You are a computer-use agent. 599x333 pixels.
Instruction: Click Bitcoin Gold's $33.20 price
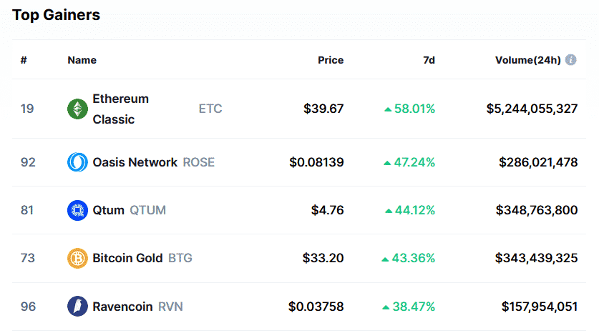(x=323, y=258)
